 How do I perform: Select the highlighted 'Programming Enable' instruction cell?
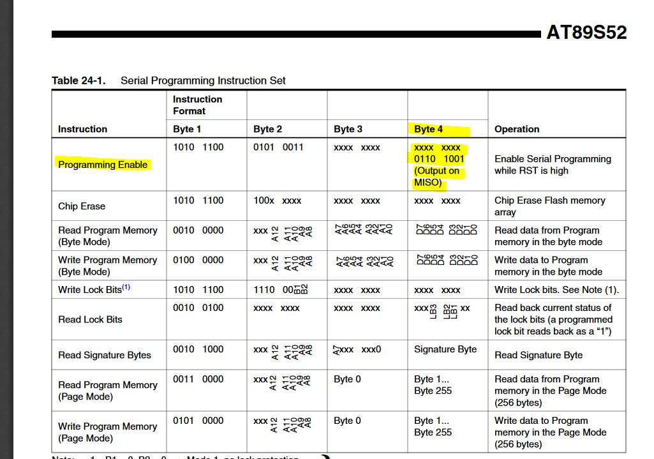(103, 165)
